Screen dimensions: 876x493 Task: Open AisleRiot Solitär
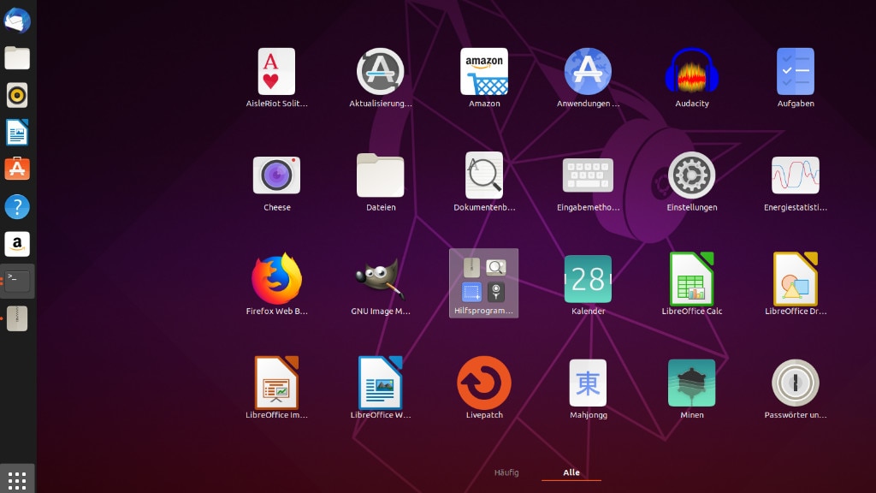pos(275,71)
